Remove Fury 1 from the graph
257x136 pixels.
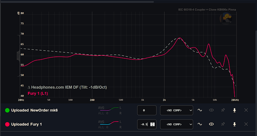(x=246, y=124)
